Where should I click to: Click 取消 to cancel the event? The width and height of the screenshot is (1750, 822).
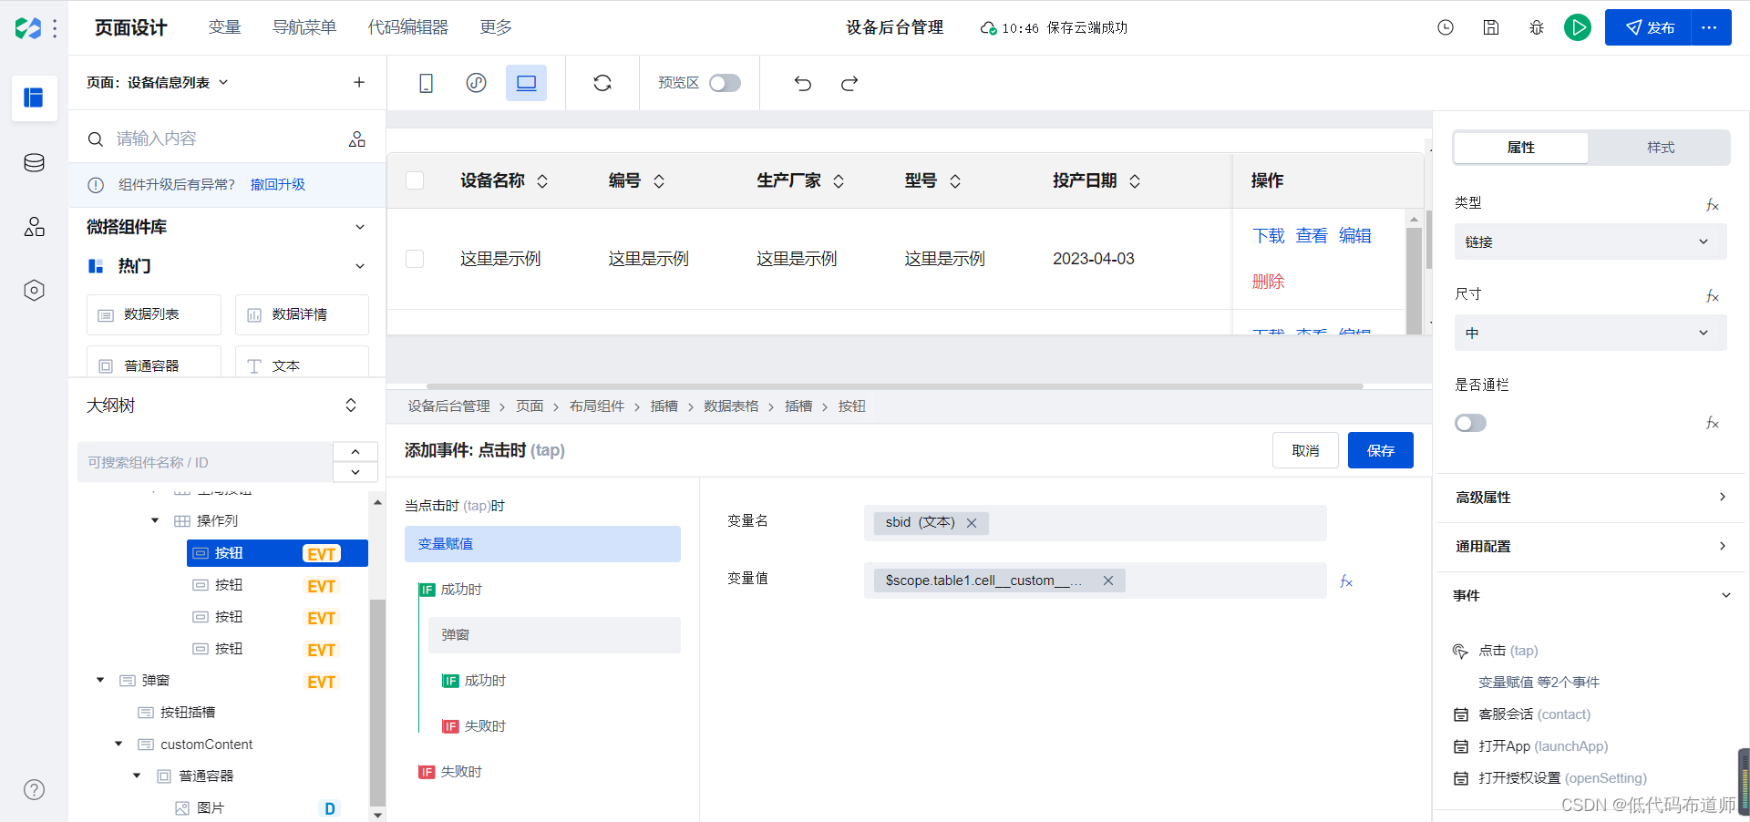coord(1305,450)
